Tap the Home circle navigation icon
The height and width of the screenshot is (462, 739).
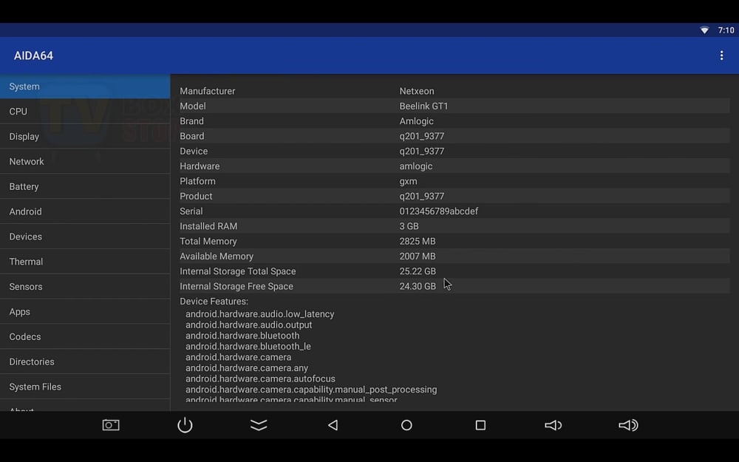(x=406, y=425)
